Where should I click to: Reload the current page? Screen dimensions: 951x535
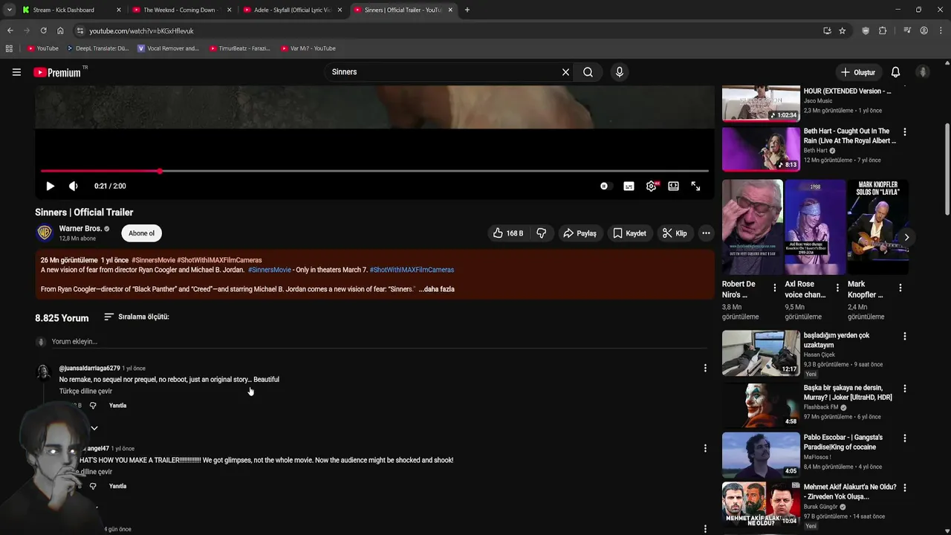click(x=43, y=30)
